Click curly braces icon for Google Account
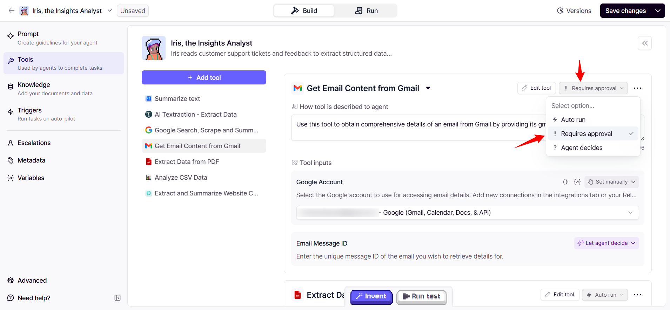Image resolution: width=670 pixels, height=310 pixels. coord(565,182)
